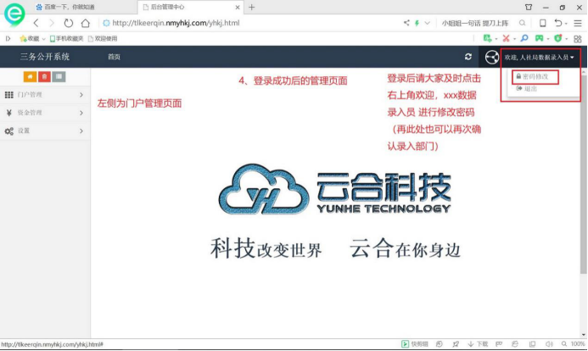Click the gray grid shortcut button in sidebar
The height and width of the screenshot is (351, 588).
[x=59, y=76]
